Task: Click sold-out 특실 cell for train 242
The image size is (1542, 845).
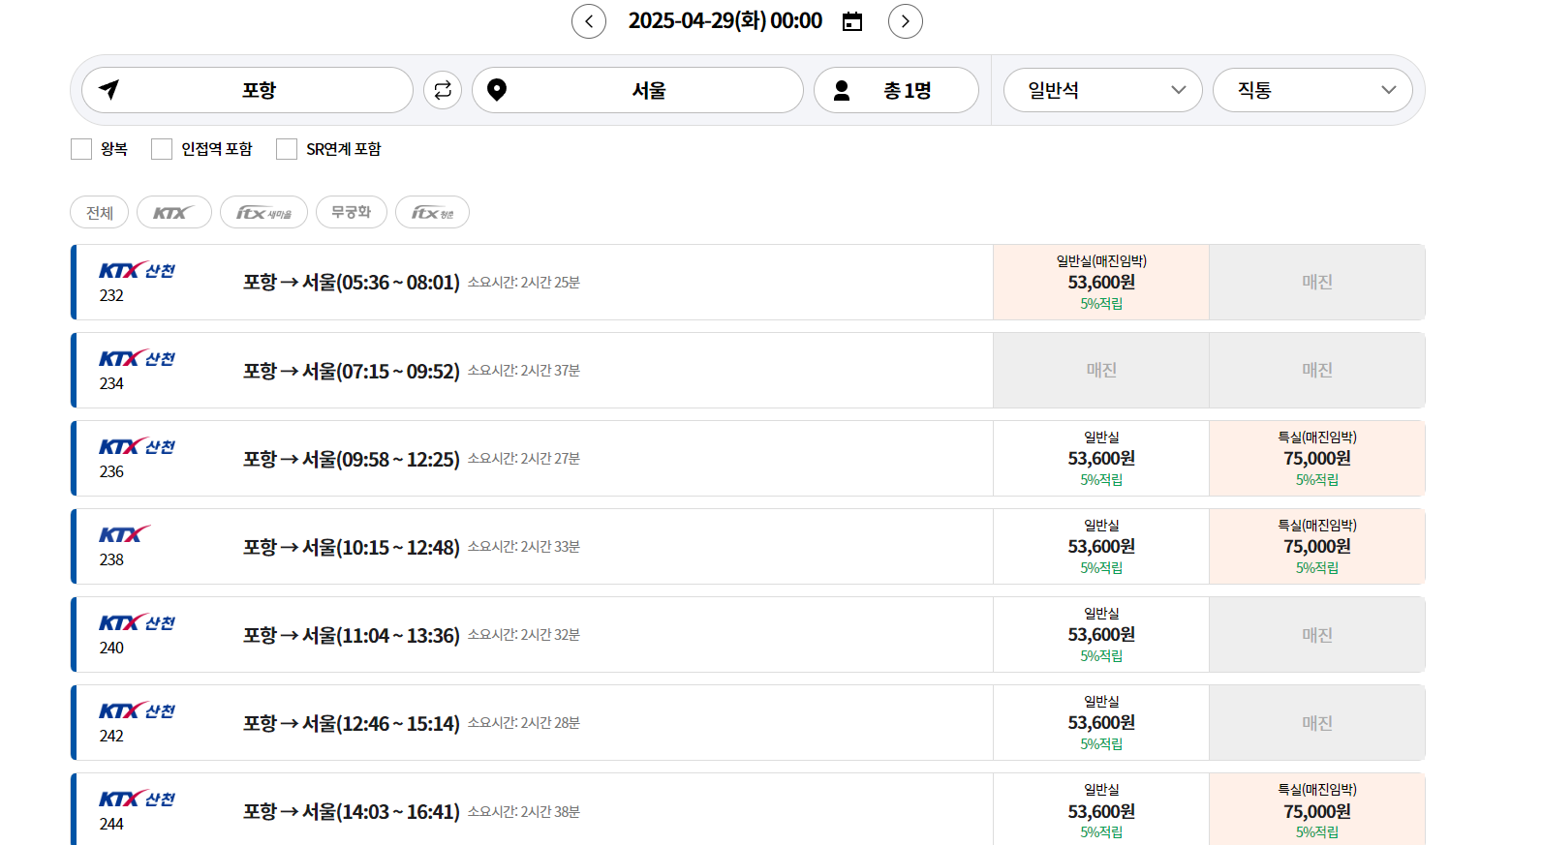Action: [1317, 722]
